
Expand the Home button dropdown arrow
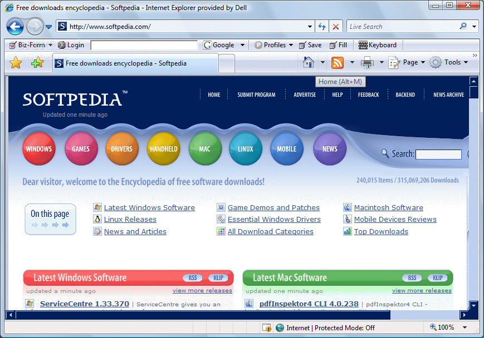click(x=322, y=62)
